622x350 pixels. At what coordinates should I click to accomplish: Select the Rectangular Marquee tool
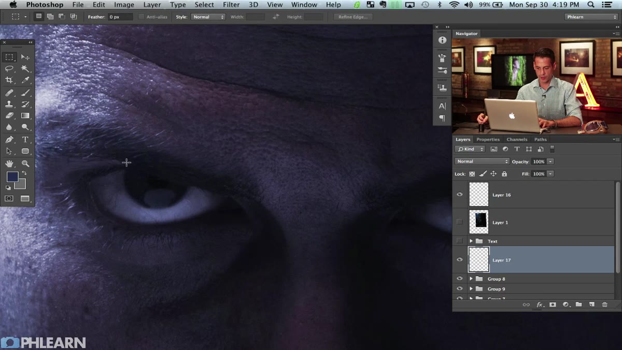coord(9,57)
